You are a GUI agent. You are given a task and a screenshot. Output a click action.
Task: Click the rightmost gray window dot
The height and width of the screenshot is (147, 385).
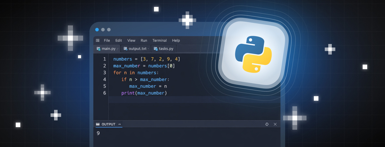(x=109, y=30)
